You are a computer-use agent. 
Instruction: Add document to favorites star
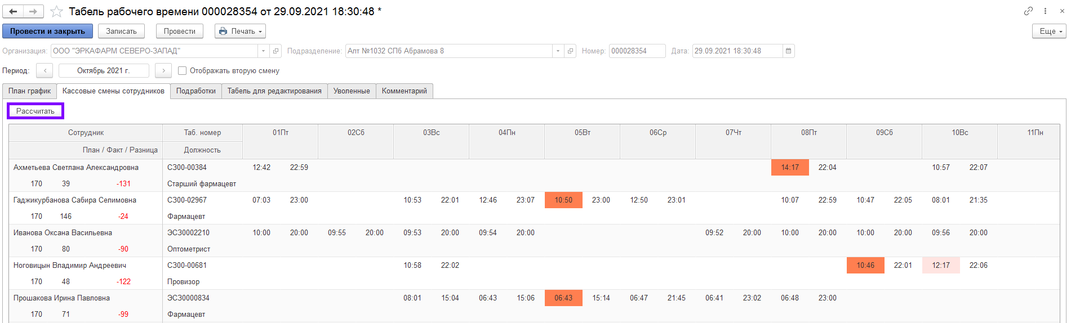(x=56, y=11)
